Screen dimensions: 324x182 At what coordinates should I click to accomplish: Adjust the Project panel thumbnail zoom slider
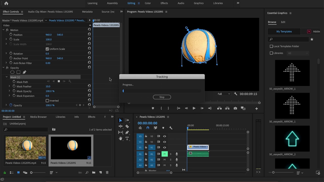point(31,173)
